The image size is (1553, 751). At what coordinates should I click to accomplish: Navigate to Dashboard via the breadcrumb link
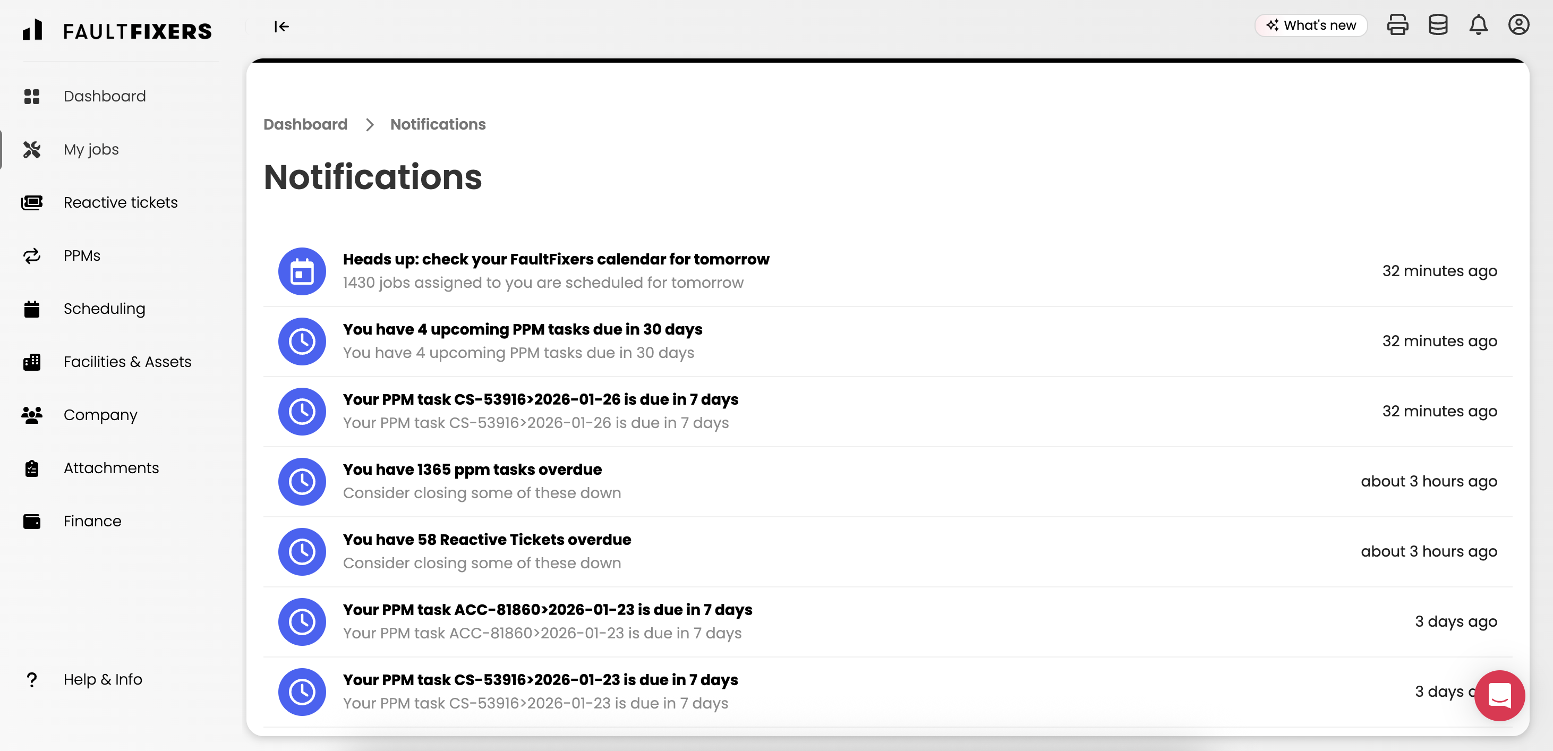coord(305,124)
